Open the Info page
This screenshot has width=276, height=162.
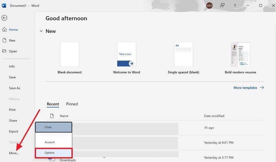pos(12,66)
